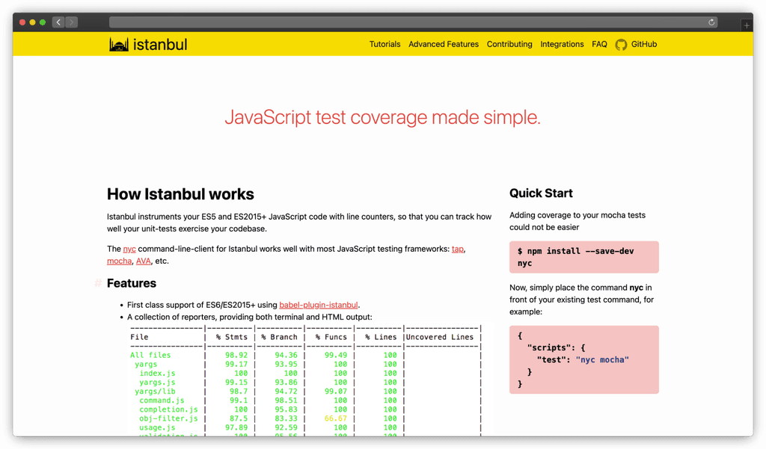This screenshot has width=766, height=449.
Task: Open the babel-plugin-istanbul link
Action: [x=319, y=305]
